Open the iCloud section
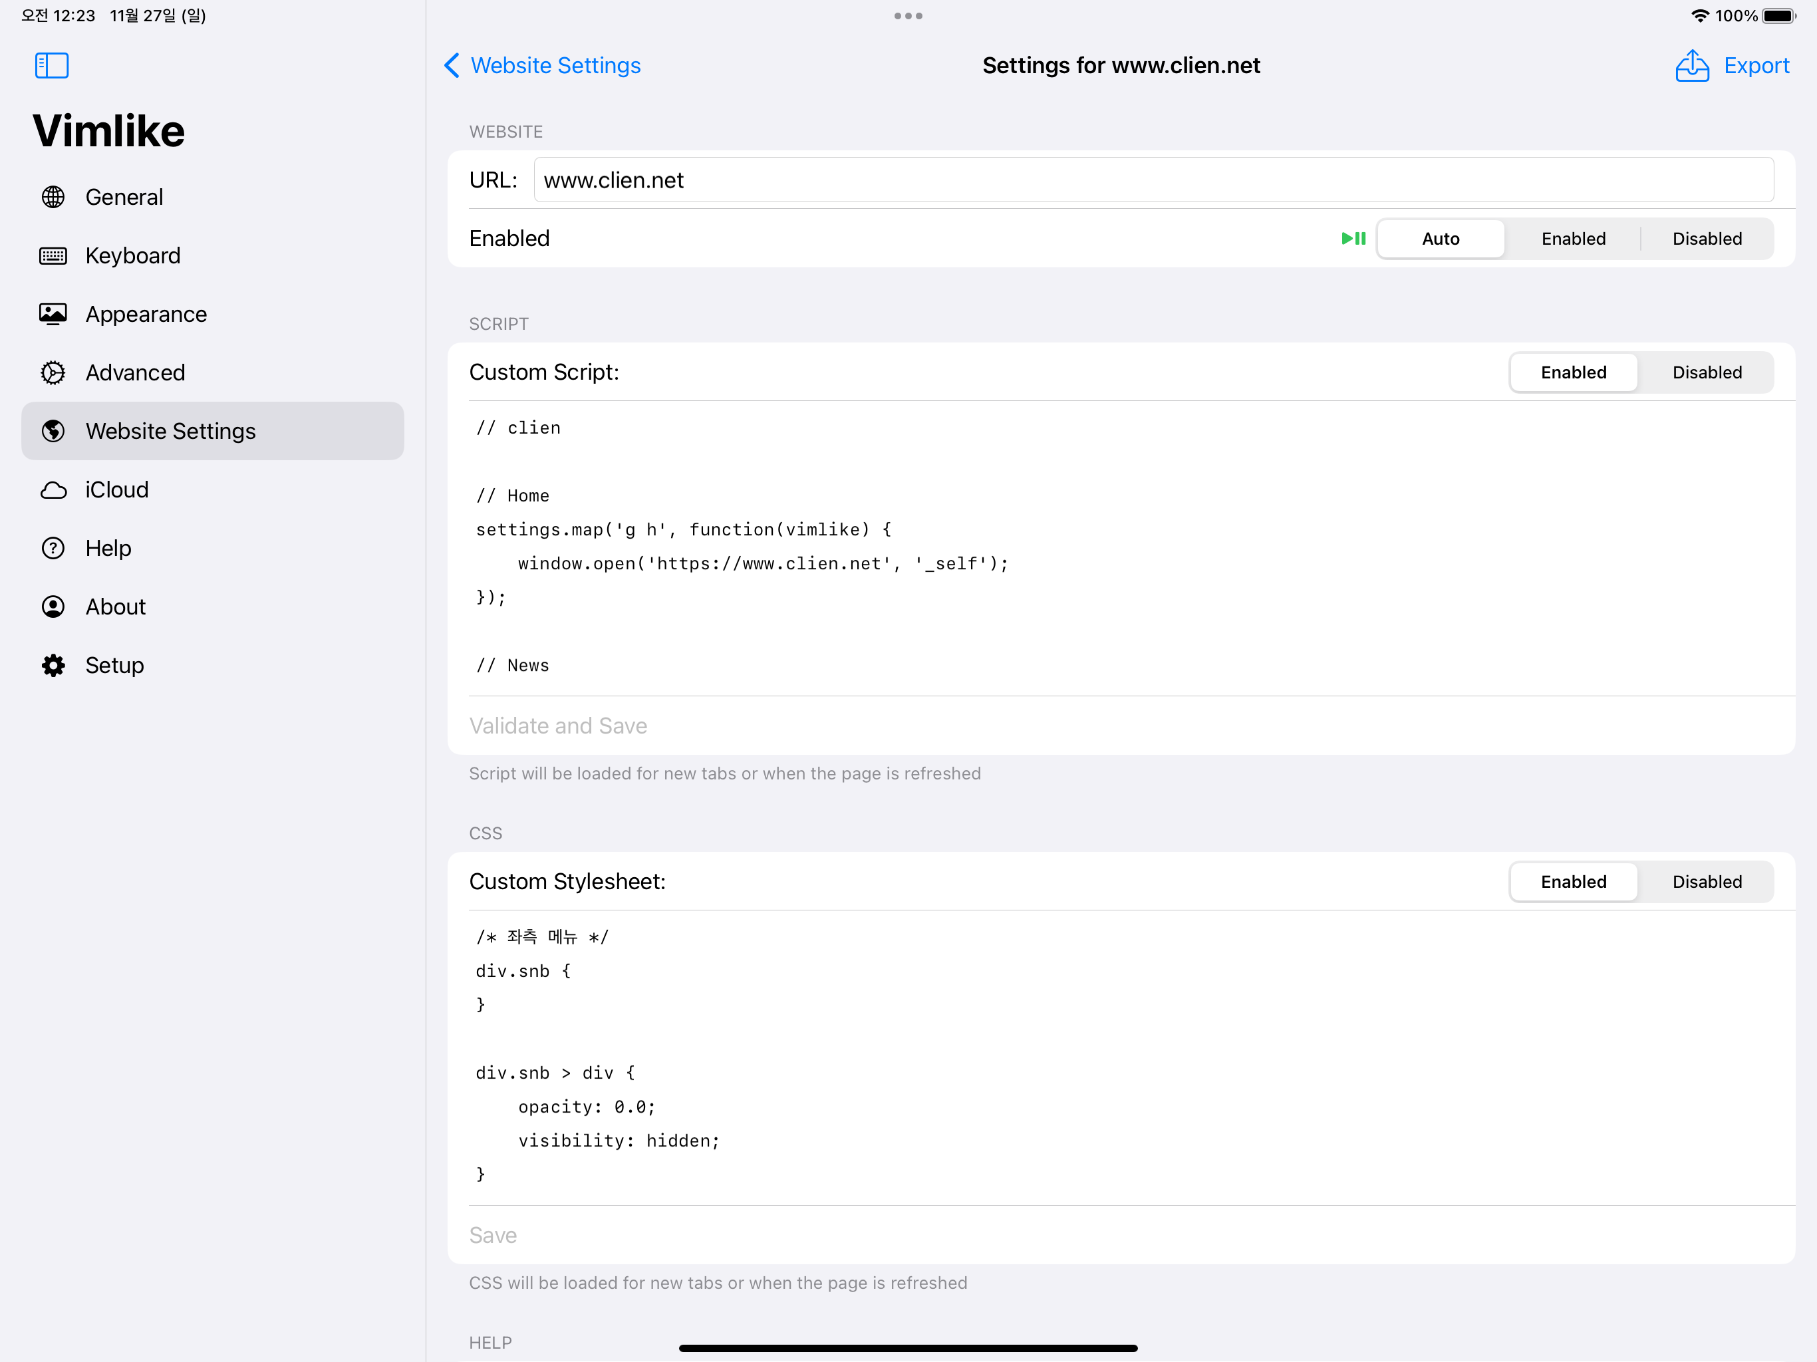 pyautogui.click(x=213, y=489)
